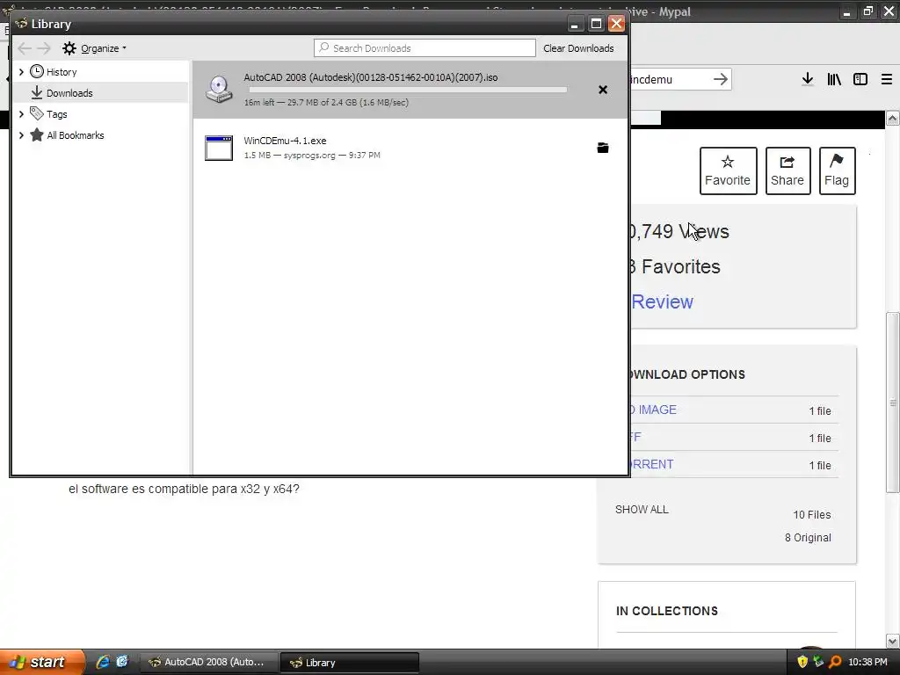Viewport: 900px width, 675px height.
Task: Click the system clock 10:38 PM
Action: tap(867, 662)
